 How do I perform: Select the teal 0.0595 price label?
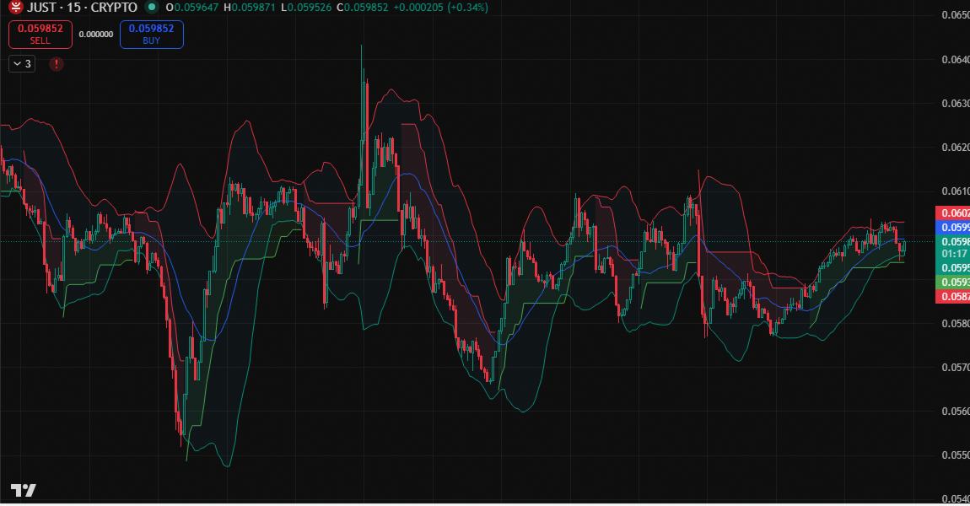(x=953, y=267)
